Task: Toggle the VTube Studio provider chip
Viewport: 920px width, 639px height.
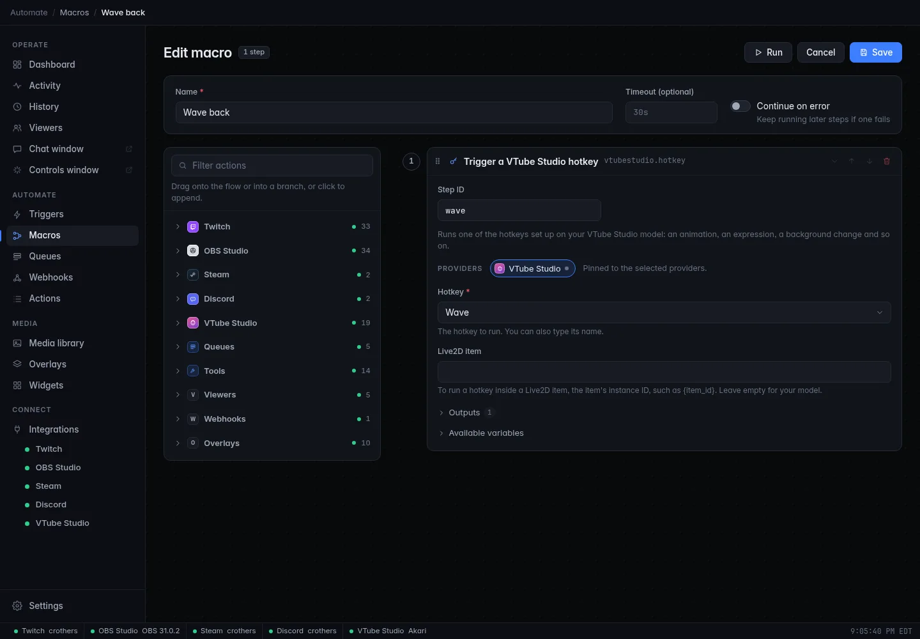Action: 533,268
